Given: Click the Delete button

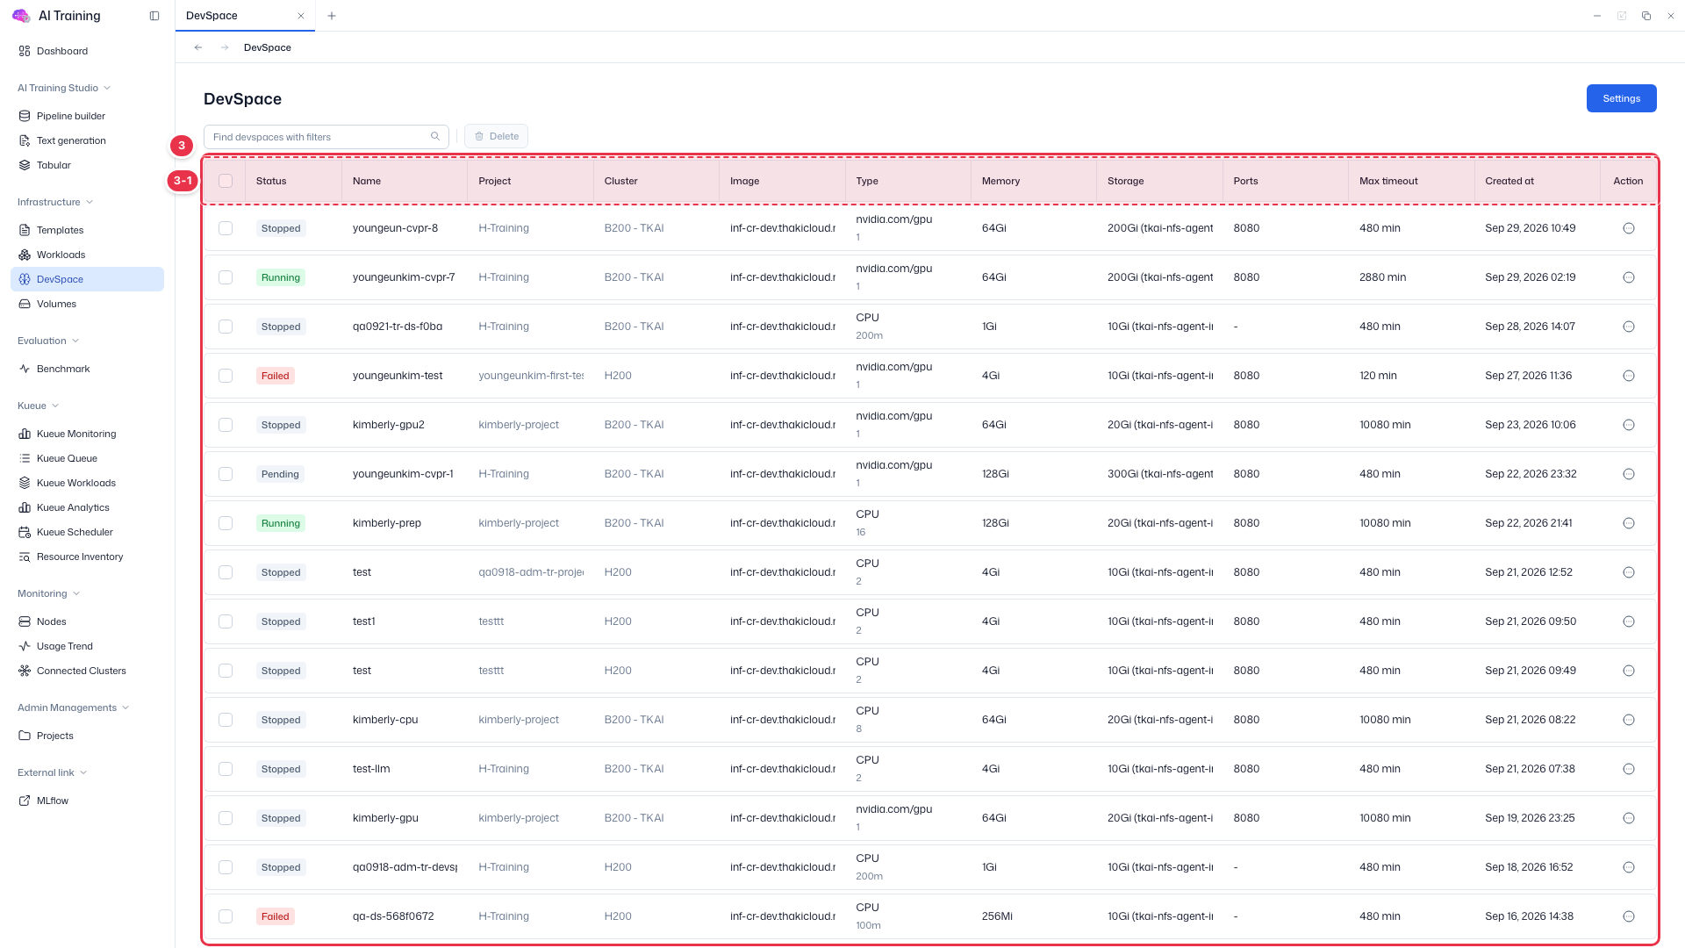Looking at the screenshot, I should (497, 136).
